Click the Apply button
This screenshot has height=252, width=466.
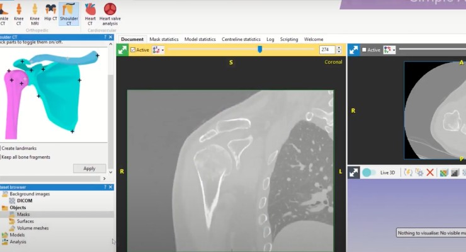[x=89, y=168]
